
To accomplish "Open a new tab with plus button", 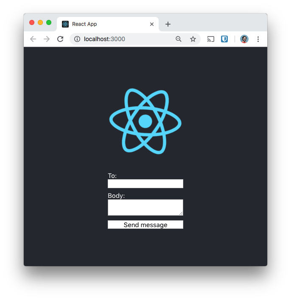I will pos(168,24).
